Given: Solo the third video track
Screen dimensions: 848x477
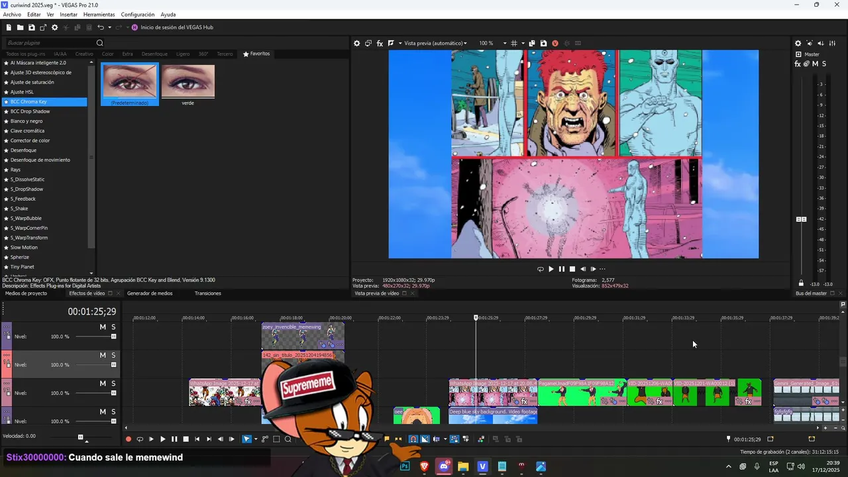Looking at the screenshot, I should pyautogui.click(x=113, y=384).
